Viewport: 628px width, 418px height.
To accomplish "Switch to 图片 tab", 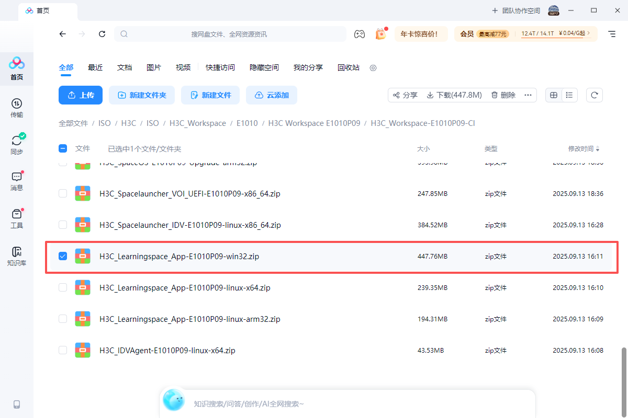I will (154, 67).
